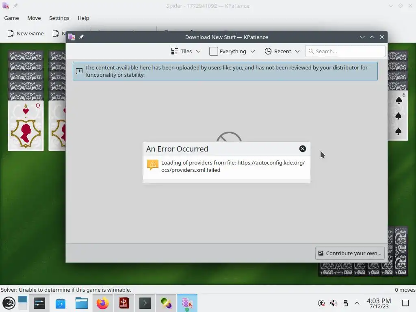
Task: Click the muted volume tray icon
Action: pyautogui.click(x=334, y=303)
